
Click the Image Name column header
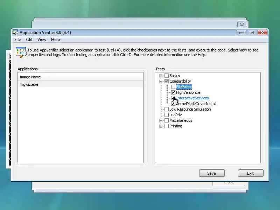pyautogui.click(x=80, y=77)
